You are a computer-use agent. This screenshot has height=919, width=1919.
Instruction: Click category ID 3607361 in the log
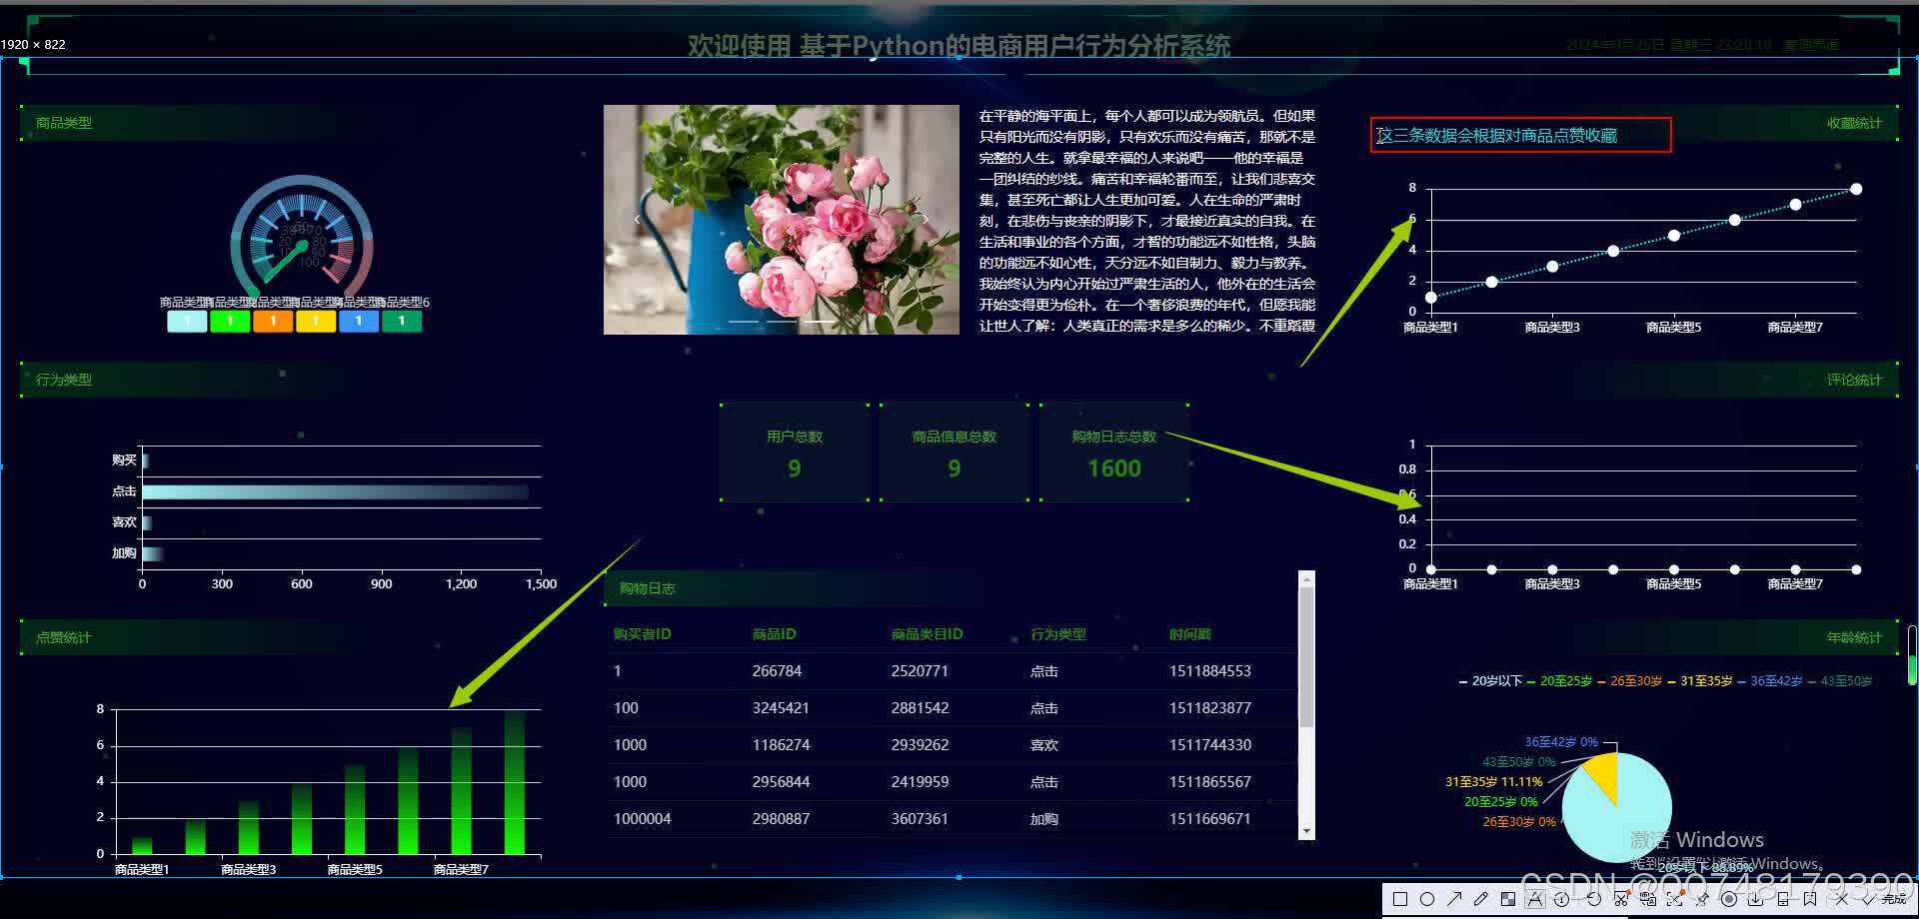(x=920, y=819)
